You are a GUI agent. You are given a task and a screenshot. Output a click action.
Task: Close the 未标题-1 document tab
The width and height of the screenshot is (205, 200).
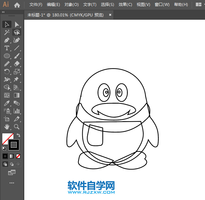110,15
